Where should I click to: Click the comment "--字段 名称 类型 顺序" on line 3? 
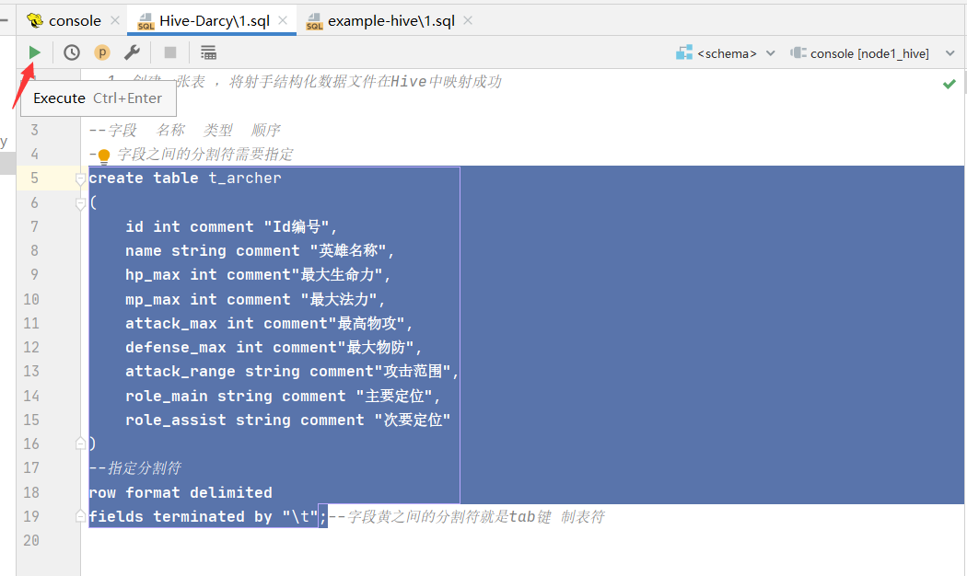(x=185, y=130)
